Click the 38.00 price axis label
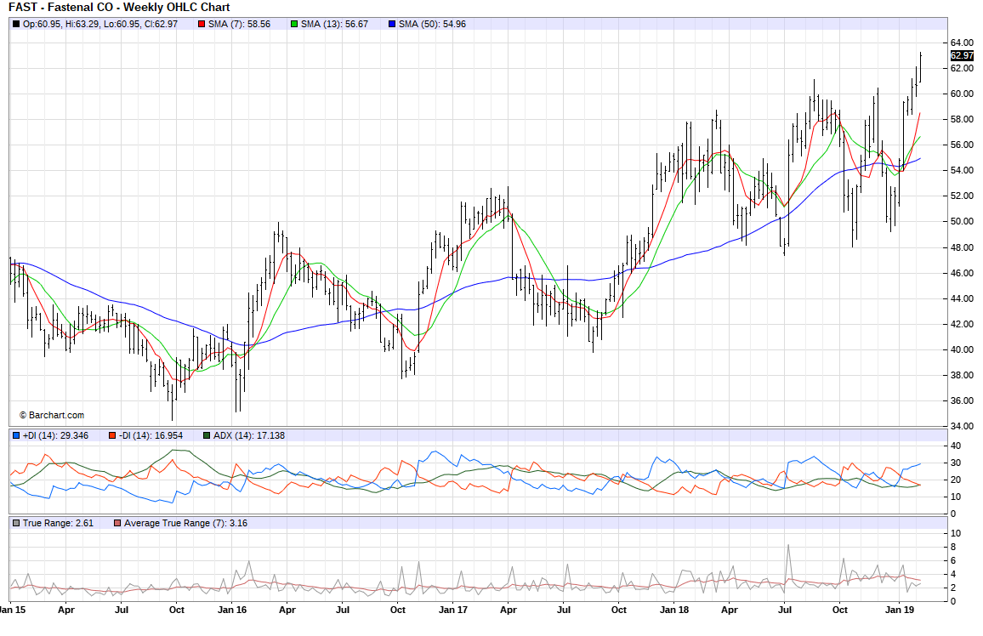 [962, 375]
